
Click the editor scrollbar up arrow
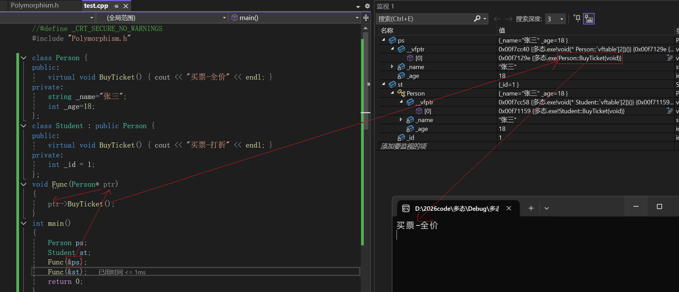coord(366,28)
